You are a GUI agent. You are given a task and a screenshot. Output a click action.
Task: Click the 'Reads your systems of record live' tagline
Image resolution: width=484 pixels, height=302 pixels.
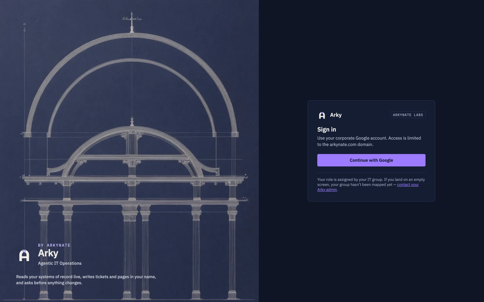click(86, 280)
